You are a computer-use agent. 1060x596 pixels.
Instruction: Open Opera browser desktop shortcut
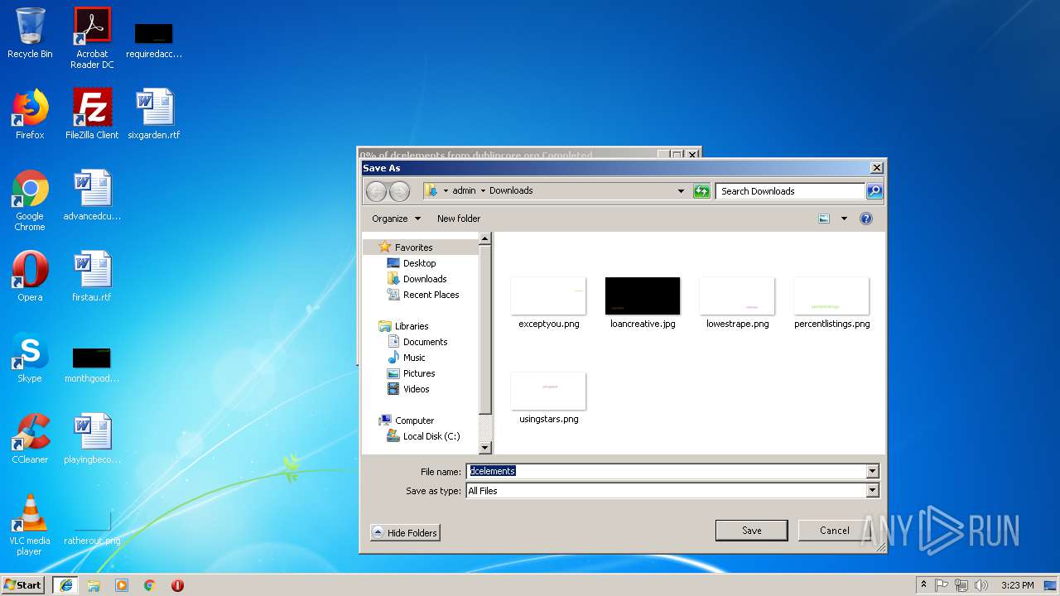click(x=30, y=276)
